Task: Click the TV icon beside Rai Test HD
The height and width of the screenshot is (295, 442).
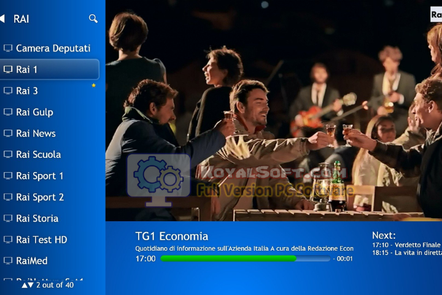Action: click(8, 240)
